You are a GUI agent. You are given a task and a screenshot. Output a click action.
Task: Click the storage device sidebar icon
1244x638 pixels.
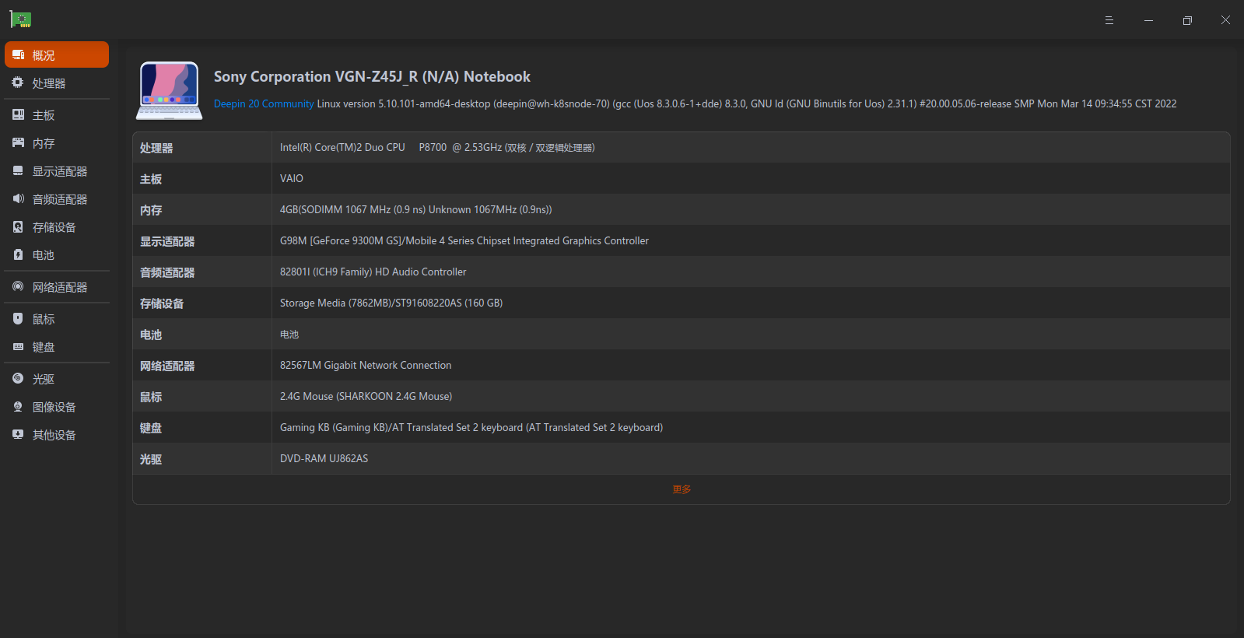click(18, 227)
